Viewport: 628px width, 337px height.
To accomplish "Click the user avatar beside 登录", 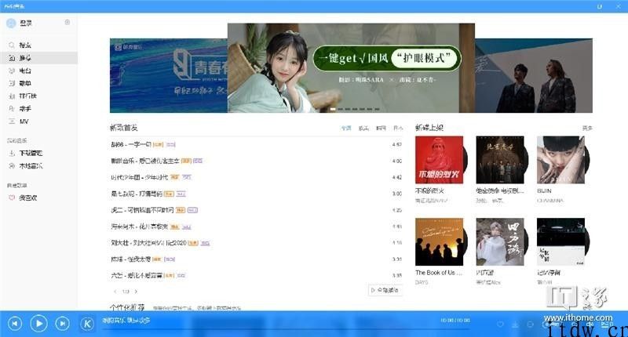I will [x=11, y=24].
